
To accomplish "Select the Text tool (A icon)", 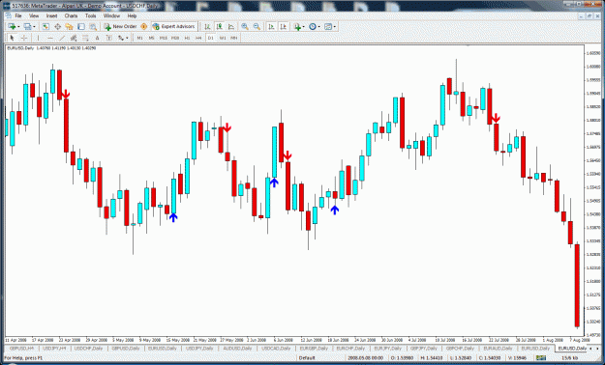I will 97,38.
